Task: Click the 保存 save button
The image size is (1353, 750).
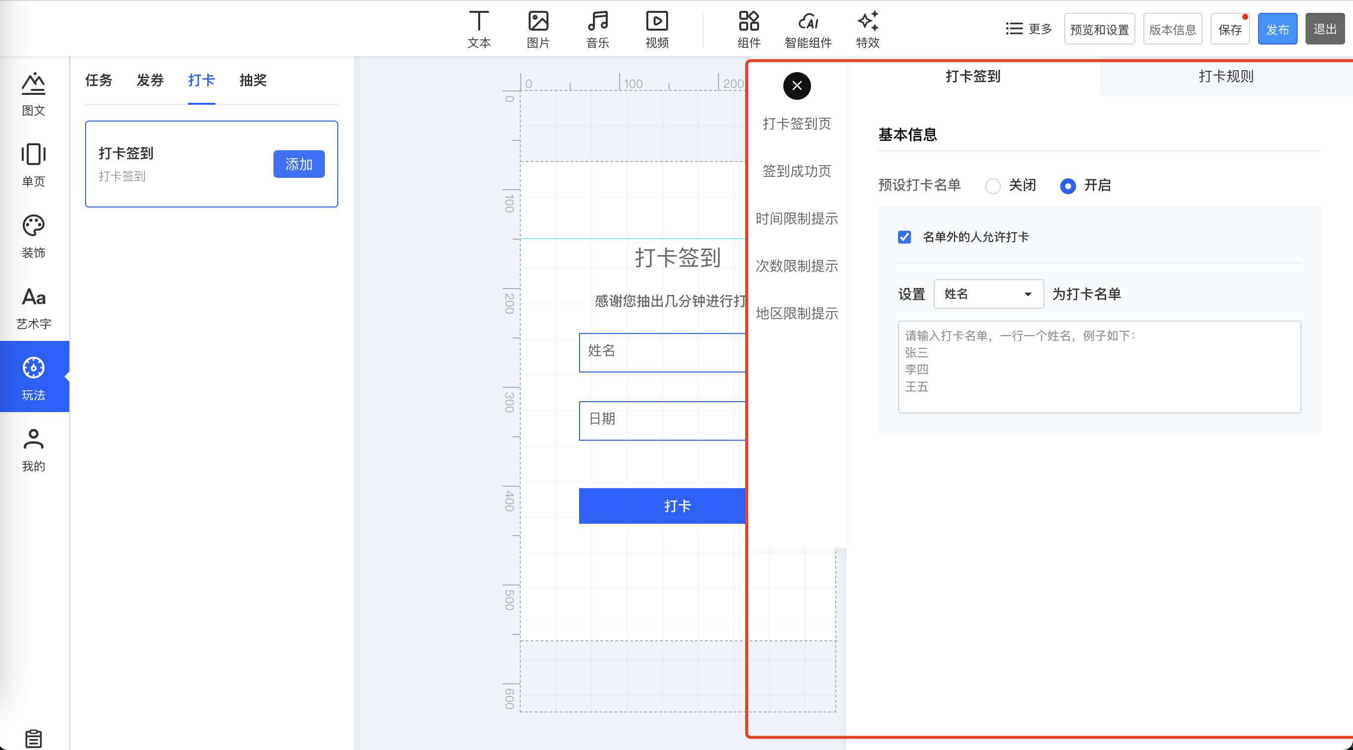Action: (1229, 29)
